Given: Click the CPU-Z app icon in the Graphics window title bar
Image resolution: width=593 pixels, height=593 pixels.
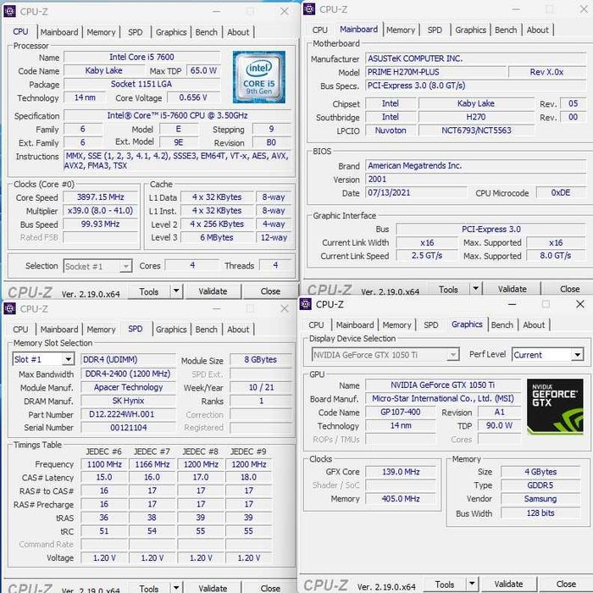Looking at the screenshot, I should pyautogui.click(x=306, y=303).
